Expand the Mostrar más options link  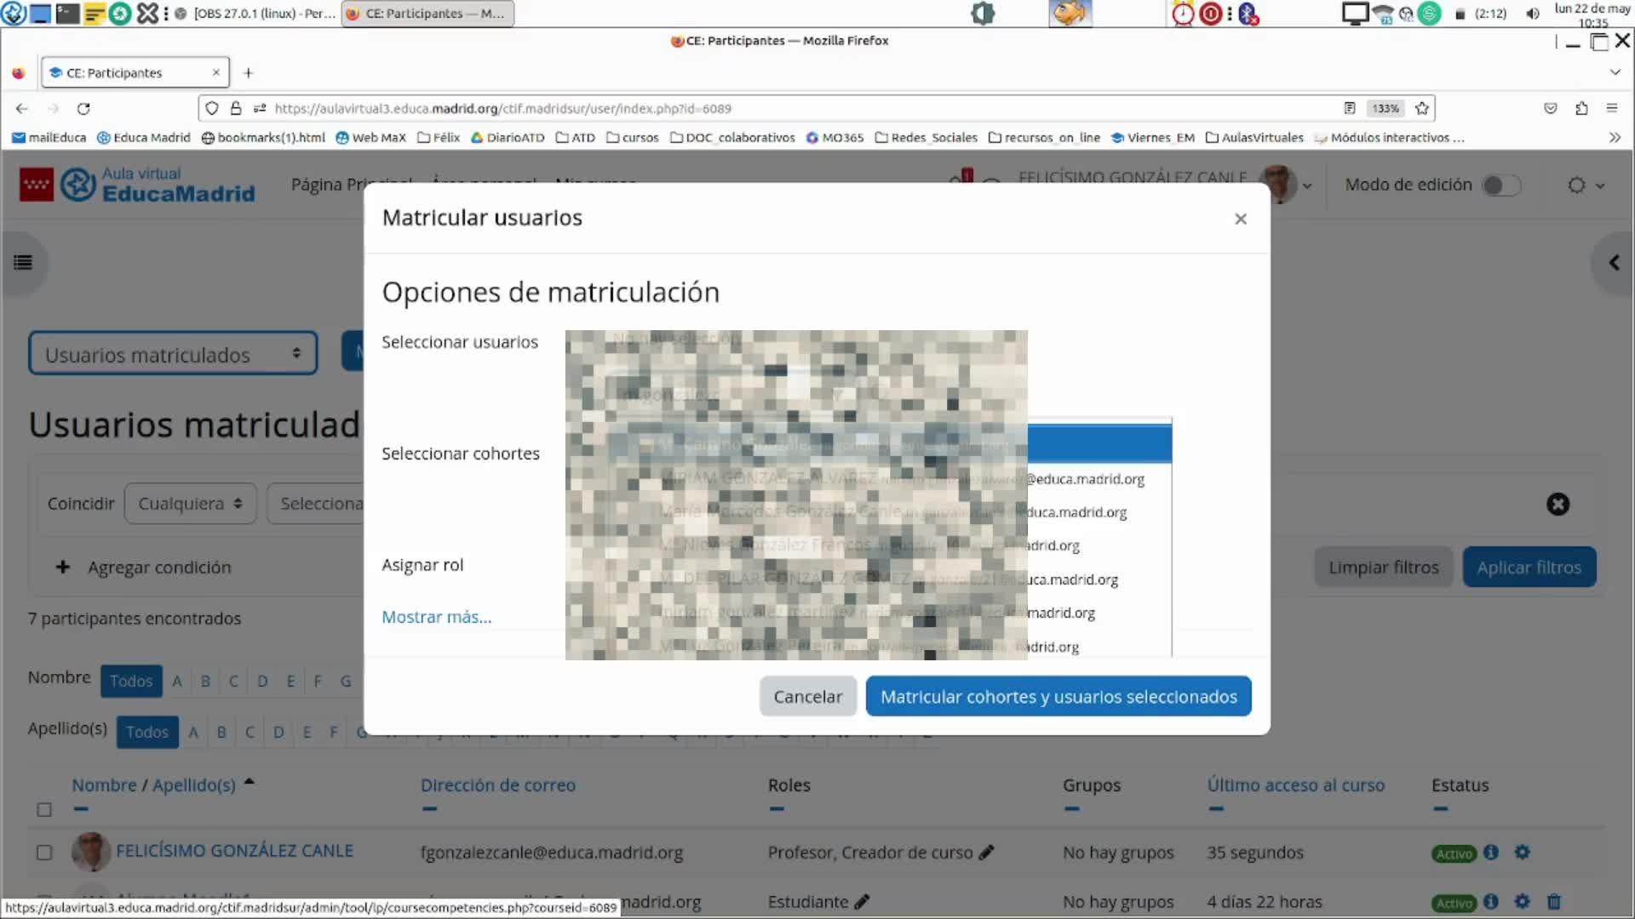coord(436,617)
